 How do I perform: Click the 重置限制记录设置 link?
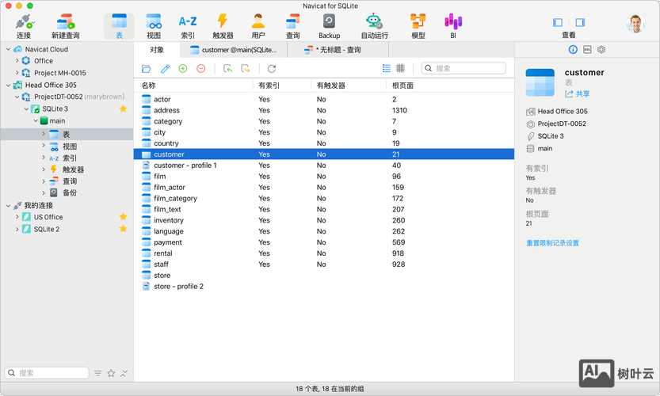553,243
